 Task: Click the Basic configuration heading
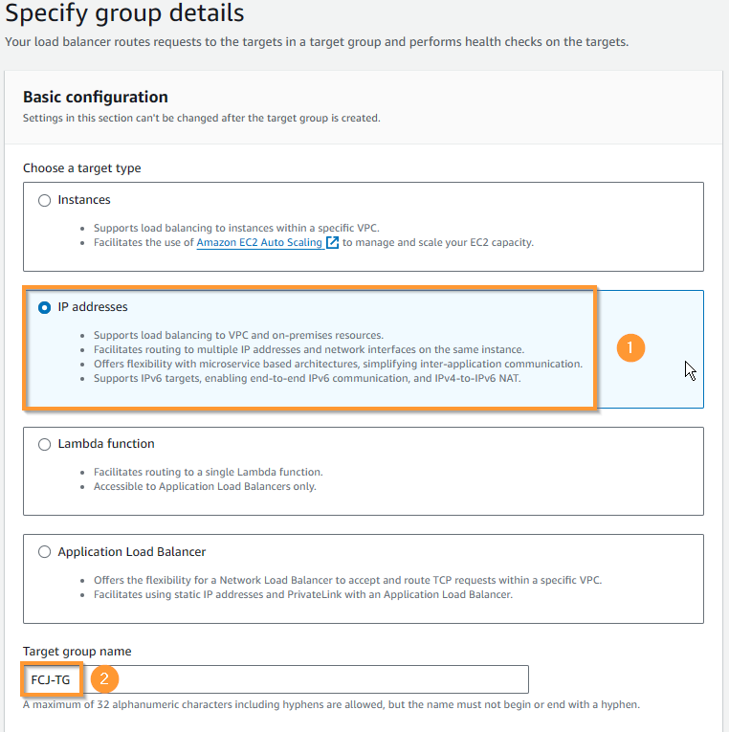[96, 97]
